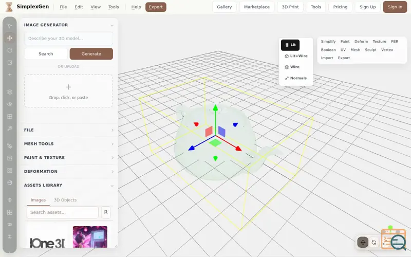Open the Pricing page

point(340,7)
